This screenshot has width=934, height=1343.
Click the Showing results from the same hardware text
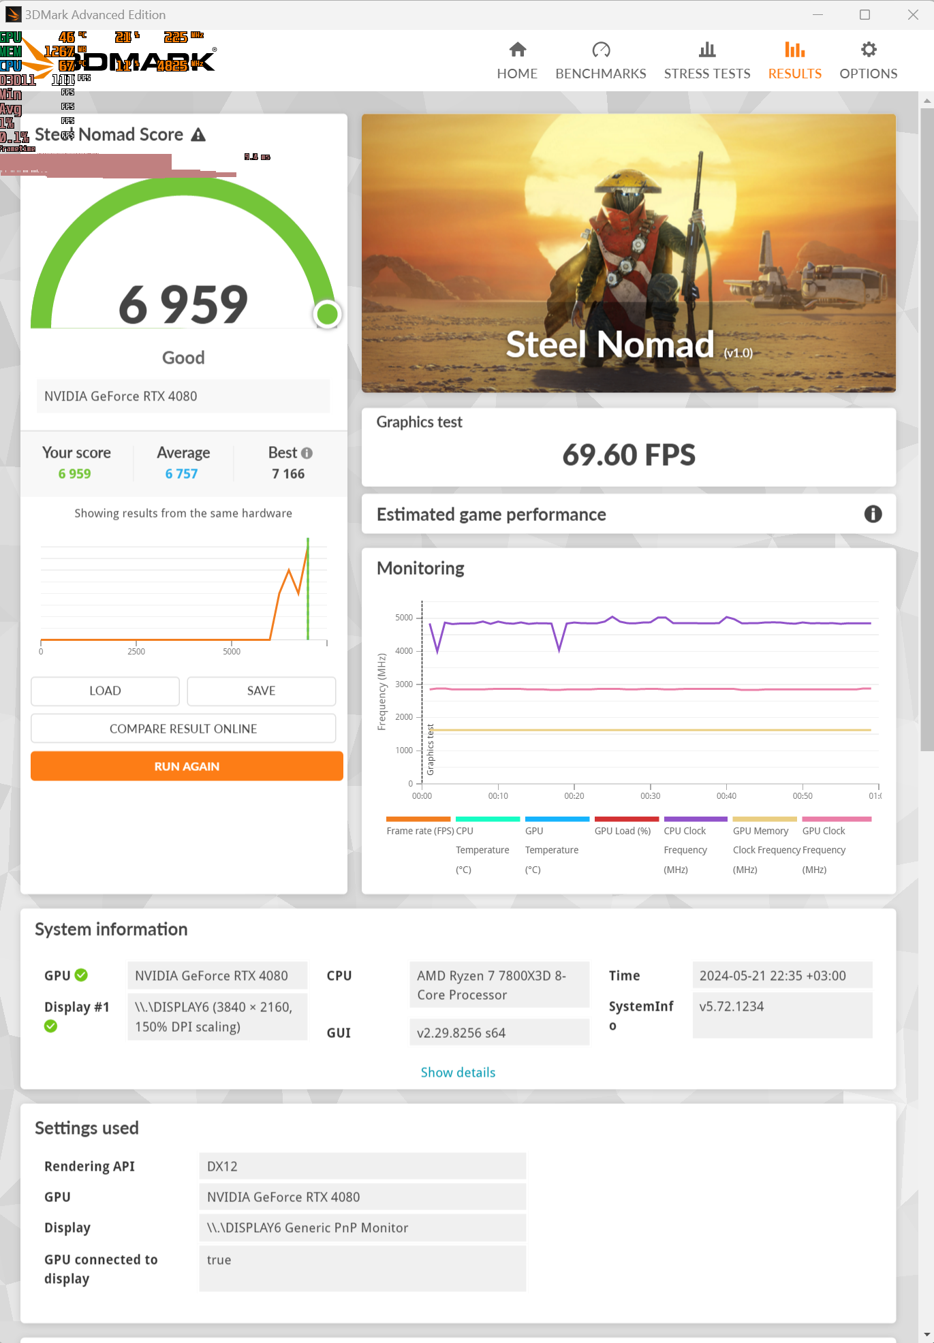point(183,513)
